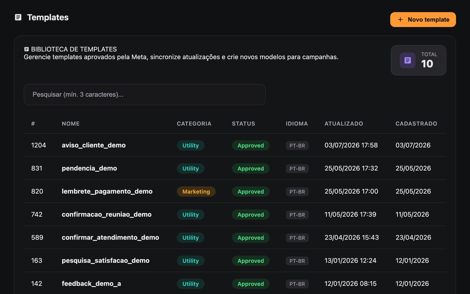This screenshot has width=470, height=294.
Task: Click Utility badge in aviso_cliente_demo row
Action: click(x=190, y=145)
